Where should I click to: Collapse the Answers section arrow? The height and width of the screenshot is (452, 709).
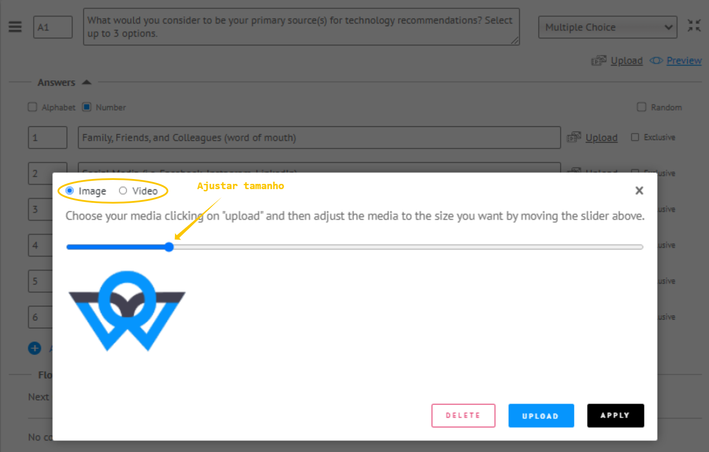pyautogui.click(x=87, y=82)
